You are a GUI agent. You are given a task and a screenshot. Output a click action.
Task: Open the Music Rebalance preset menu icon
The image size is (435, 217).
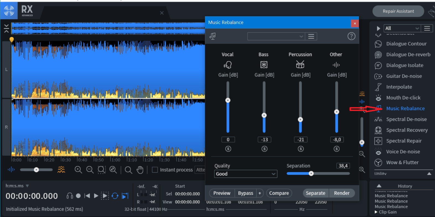click(x=311, y=36)
